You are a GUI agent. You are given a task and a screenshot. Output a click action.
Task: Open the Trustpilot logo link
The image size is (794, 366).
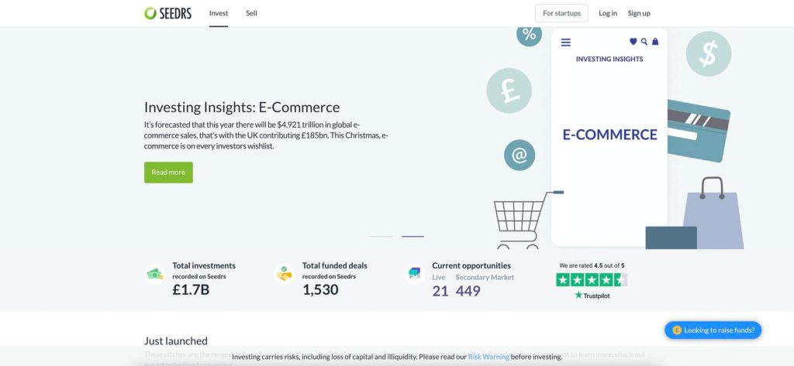coord(592,296)
